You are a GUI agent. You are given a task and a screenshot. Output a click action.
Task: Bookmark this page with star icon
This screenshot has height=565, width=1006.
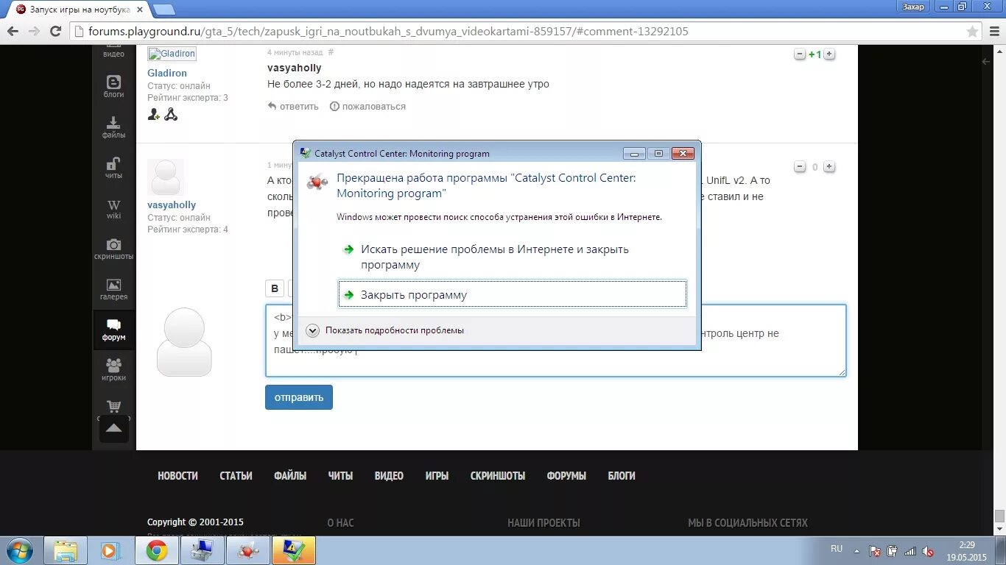973,31
